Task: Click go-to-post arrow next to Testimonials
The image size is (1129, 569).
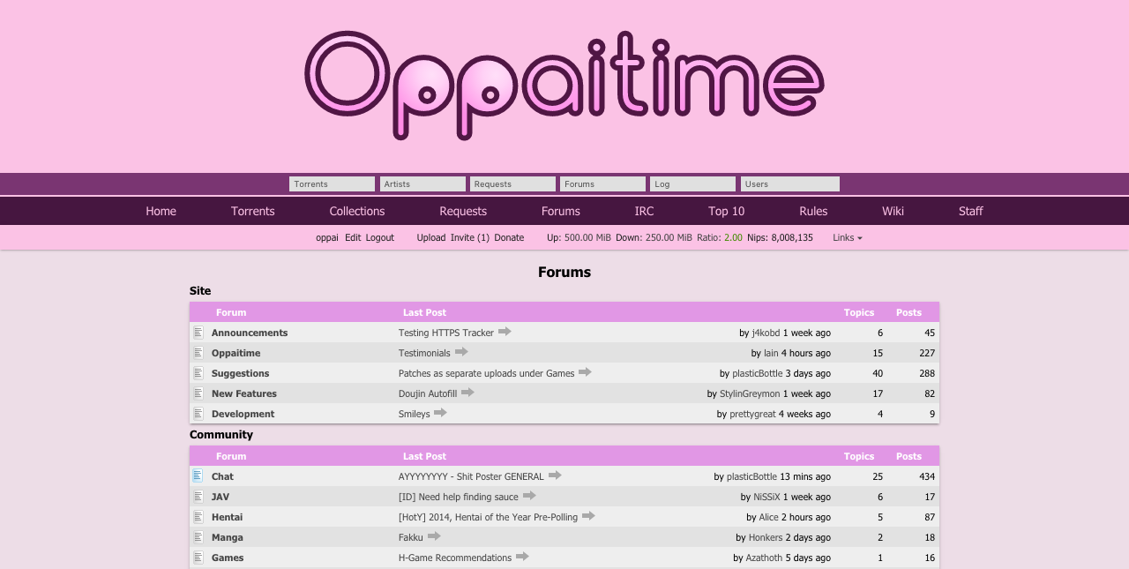Action: (x=461, y=352)
